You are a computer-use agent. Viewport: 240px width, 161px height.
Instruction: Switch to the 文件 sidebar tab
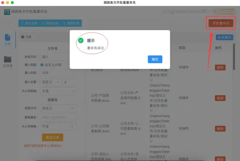(x=8, y=40)
